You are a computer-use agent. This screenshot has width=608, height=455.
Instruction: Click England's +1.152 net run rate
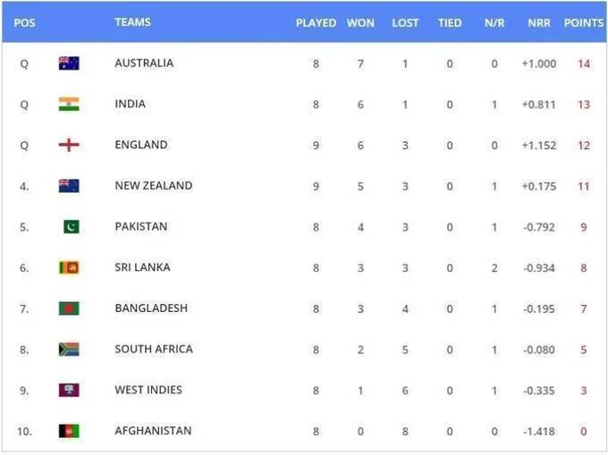pyautogui.click(x=539, y=146)
